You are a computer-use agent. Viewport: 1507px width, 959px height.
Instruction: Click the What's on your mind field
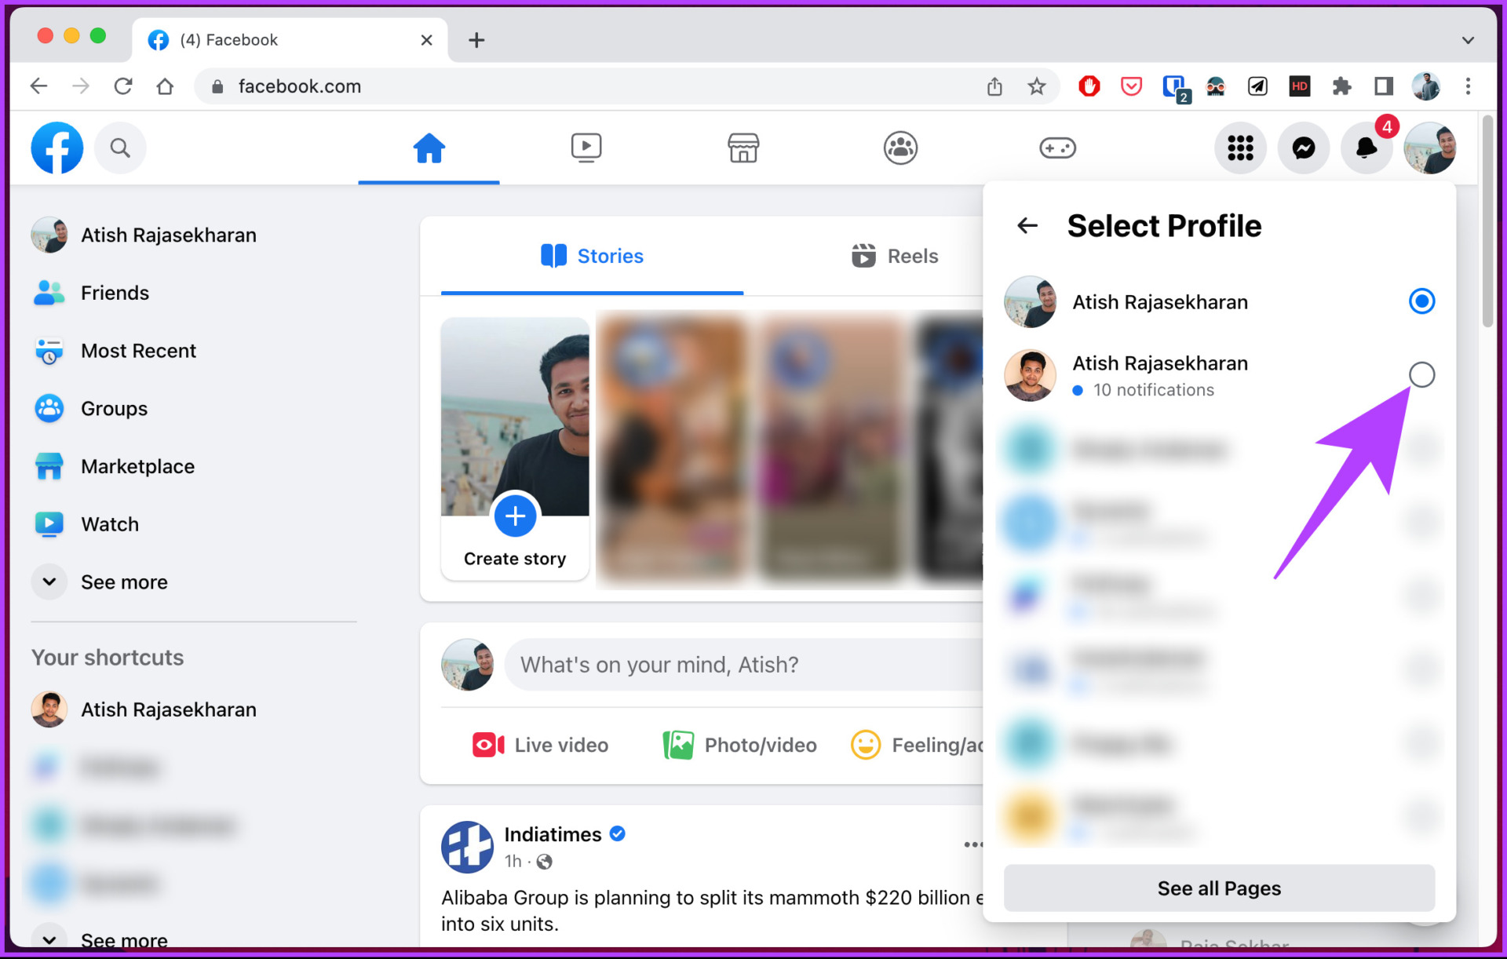coord(743,665)
